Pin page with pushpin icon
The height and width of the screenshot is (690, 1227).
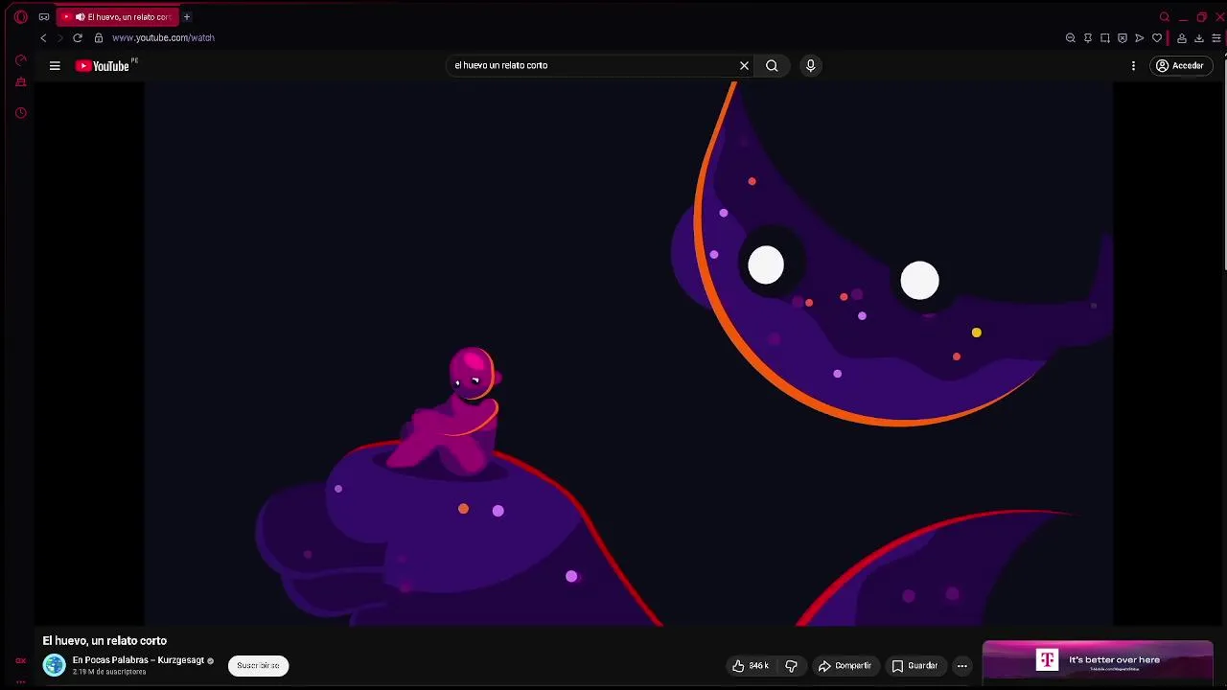click(1088, 38)
